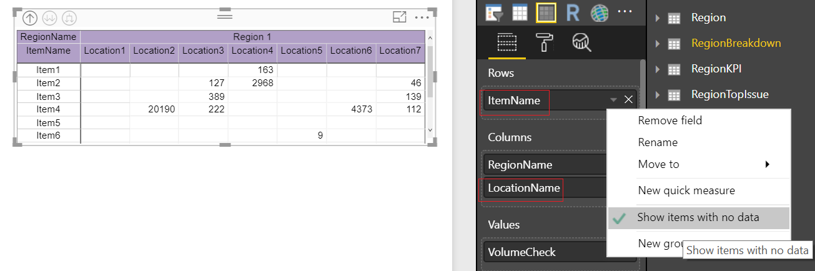Switch to the Analytics magnifier tab
This screenshot has width=815, height=271.
(581, 42)
